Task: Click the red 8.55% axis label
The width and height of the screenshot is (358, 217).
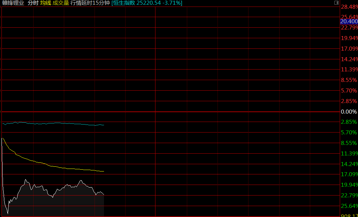Action: coord(349,80)
